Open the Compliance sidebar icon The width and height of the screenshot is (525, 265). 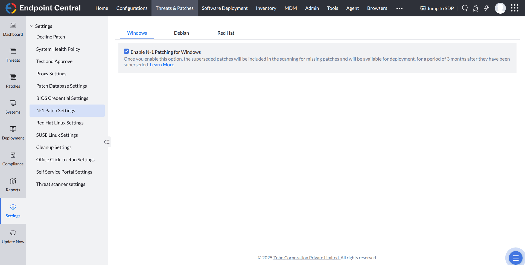[x=13, y=155]
